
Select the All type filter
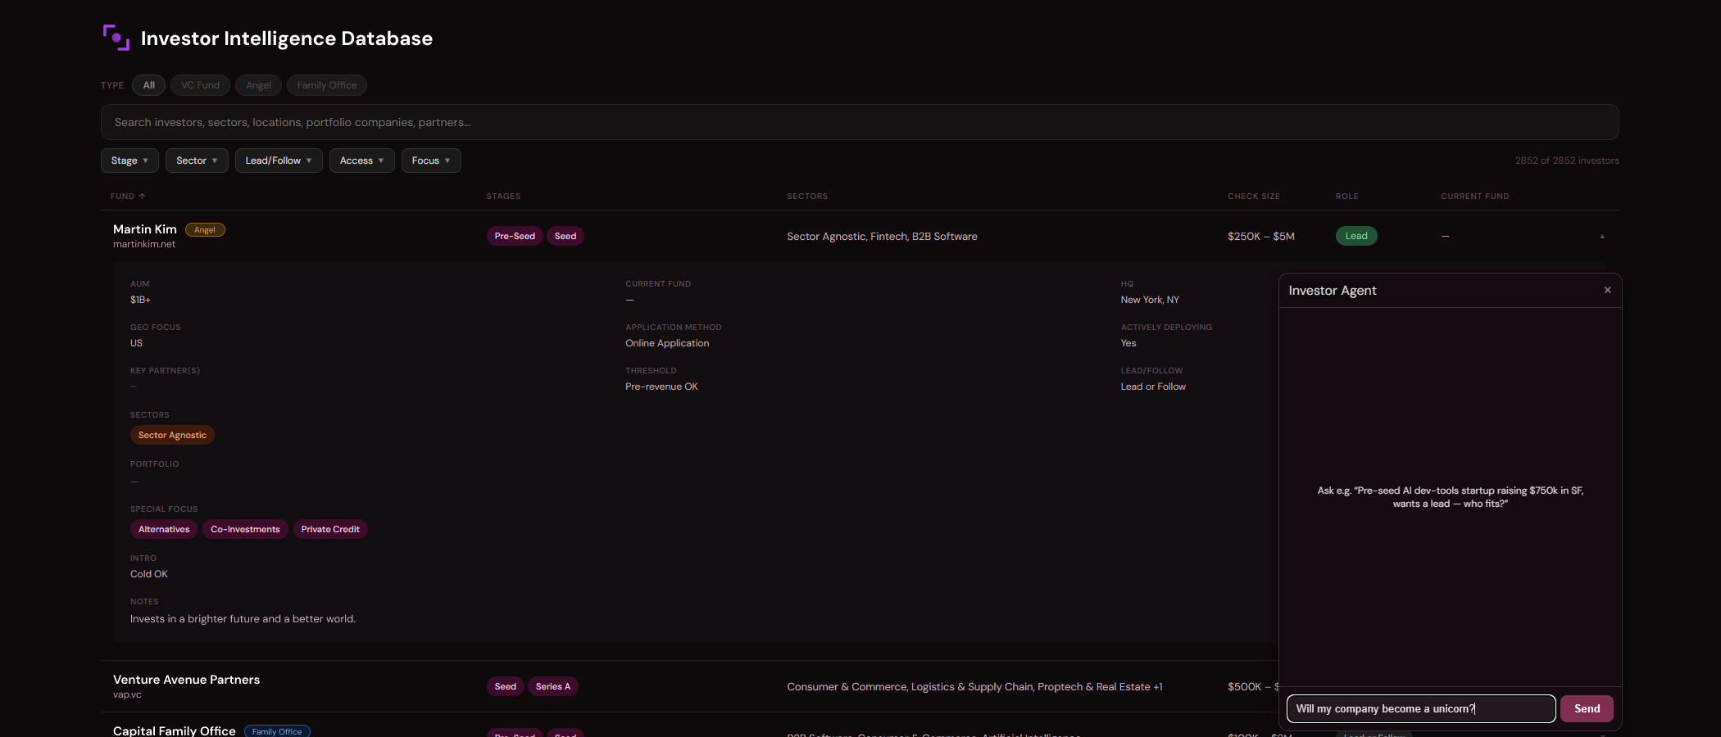[148, 85]
